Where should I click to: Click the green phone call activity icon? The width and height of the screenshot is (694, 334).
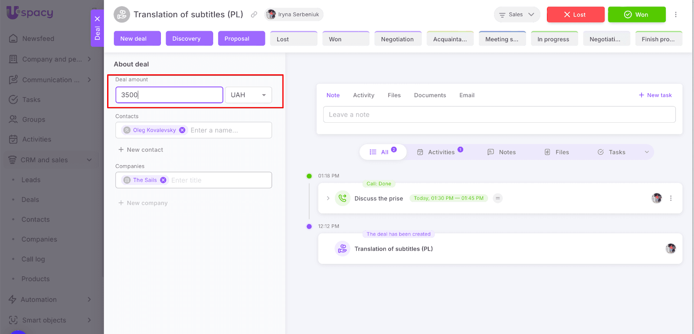click(x=342, y=198)
